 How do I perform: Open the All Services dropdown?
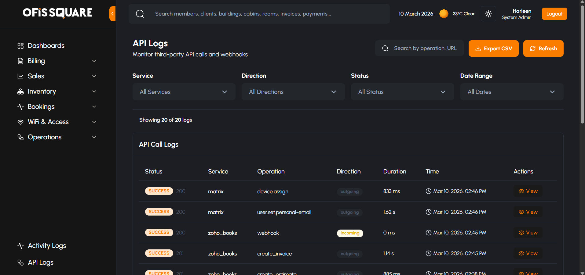[x=184, y=92]
